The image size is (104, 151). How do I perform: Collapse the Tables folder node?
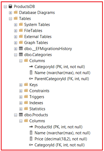point(10,19)
